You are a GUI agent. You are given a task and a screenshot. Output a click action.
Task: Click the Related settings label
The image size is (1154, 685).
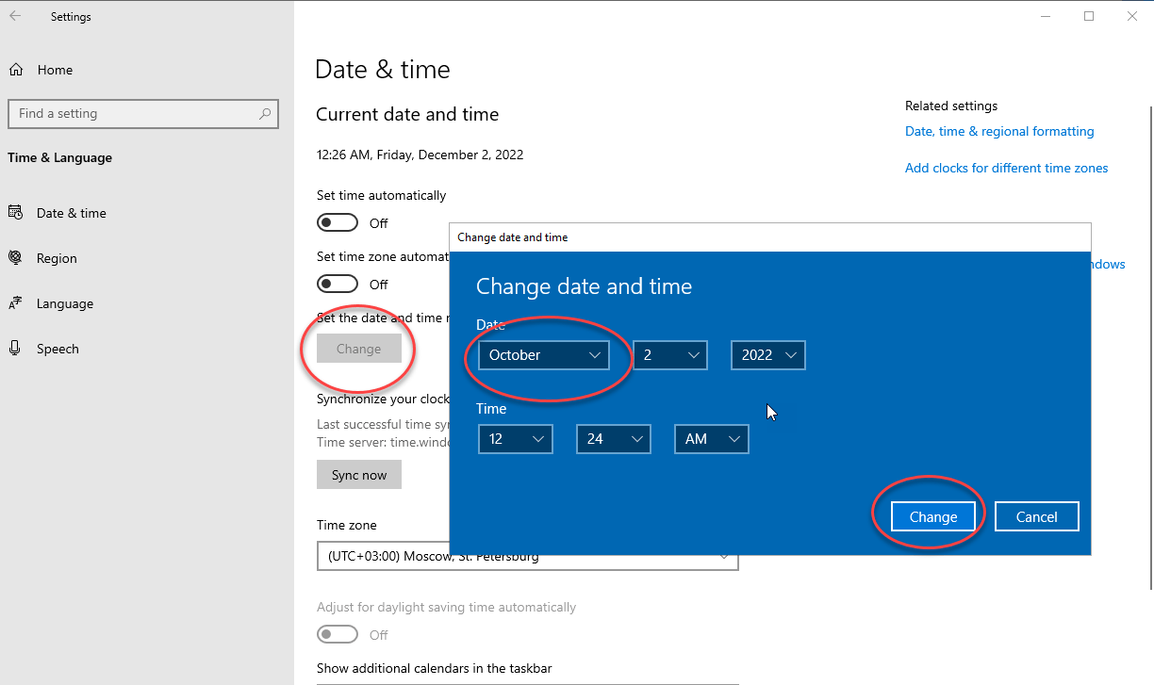[951, 106]
